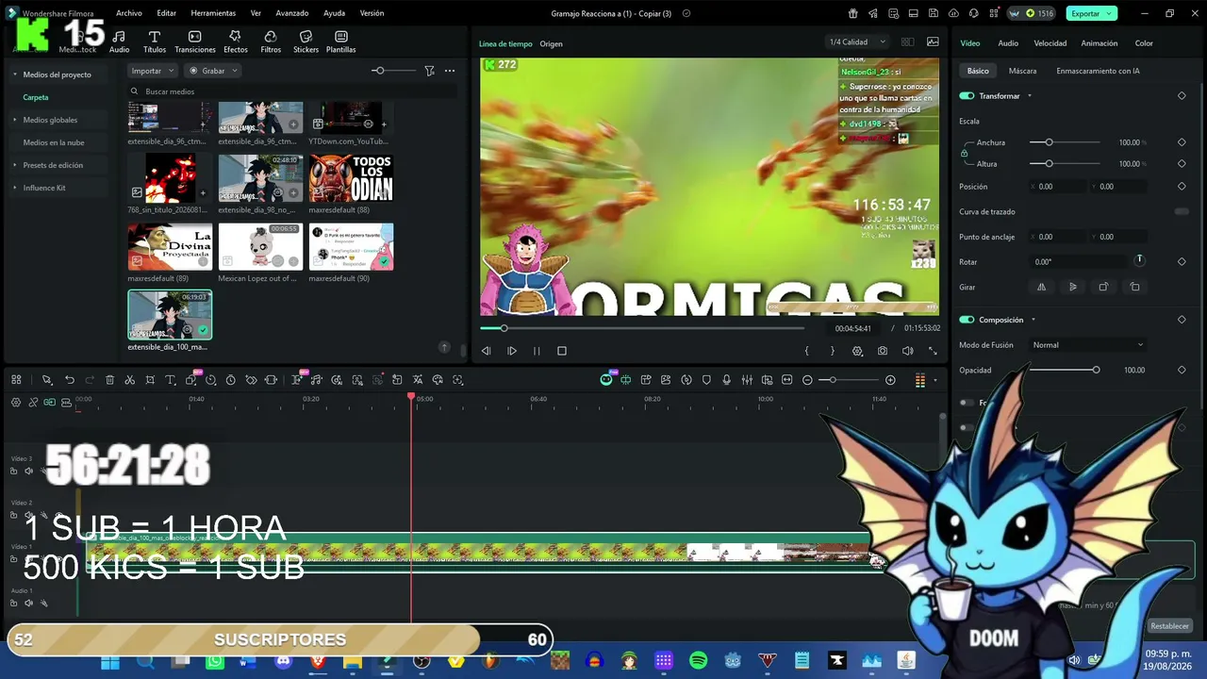
Task: Click the split scissors icon in timeline toolbar
Action: (x=130, y=380)
